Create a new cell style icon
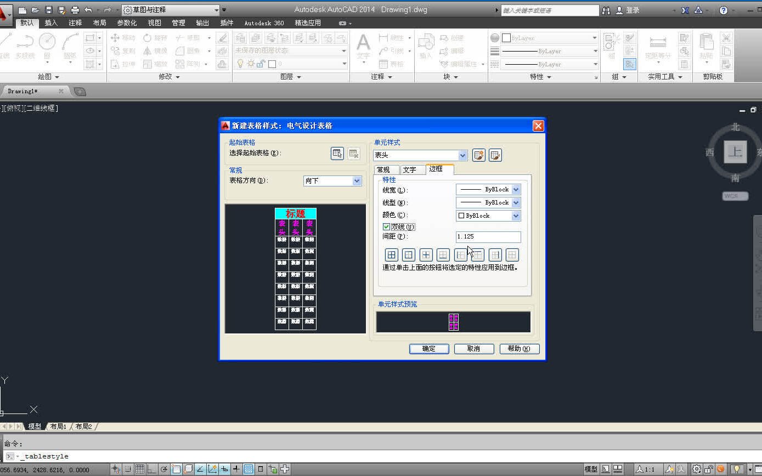 tap(479, 155)
